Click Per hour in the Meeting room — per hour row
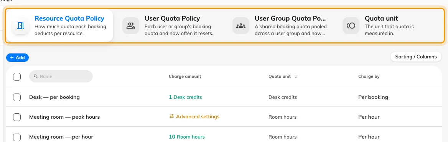 pos(369,137)
